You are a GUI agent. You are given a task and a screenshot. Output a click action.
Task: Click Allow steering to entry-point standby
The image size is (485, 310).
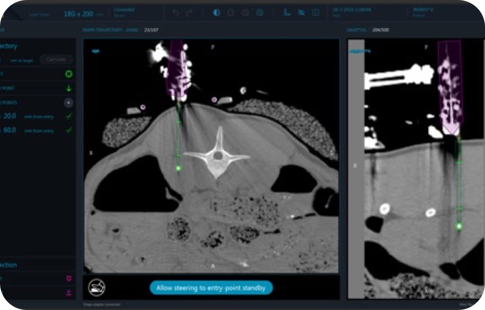coord(211,287)
